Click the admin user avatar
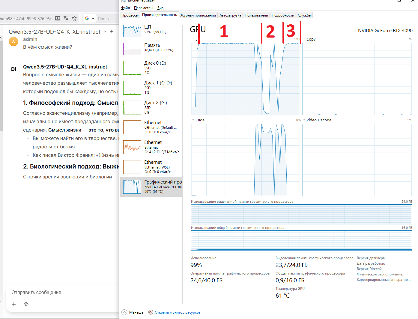418x319 pixels. (x=13, y=41)
